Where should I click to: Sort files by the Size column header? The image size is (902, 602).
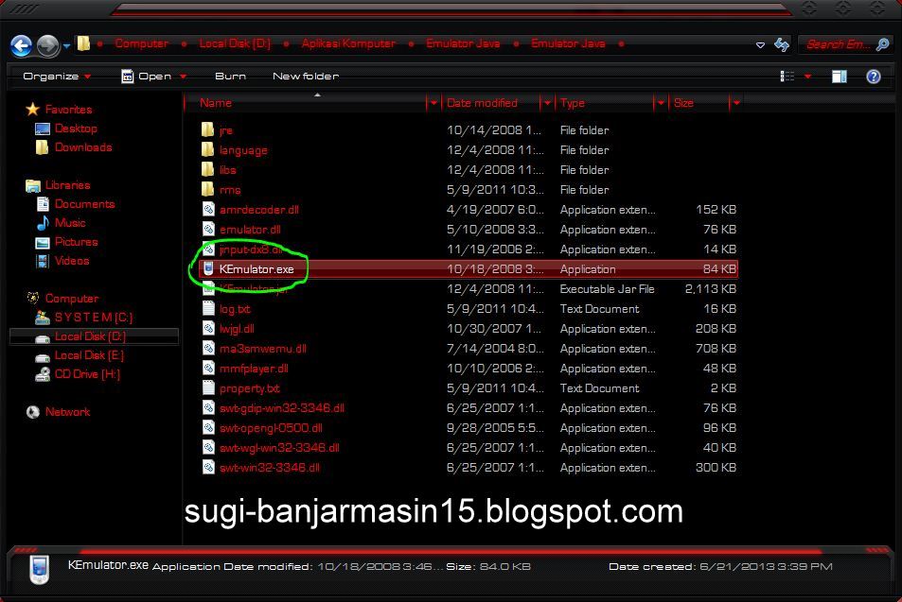(683, 103)
